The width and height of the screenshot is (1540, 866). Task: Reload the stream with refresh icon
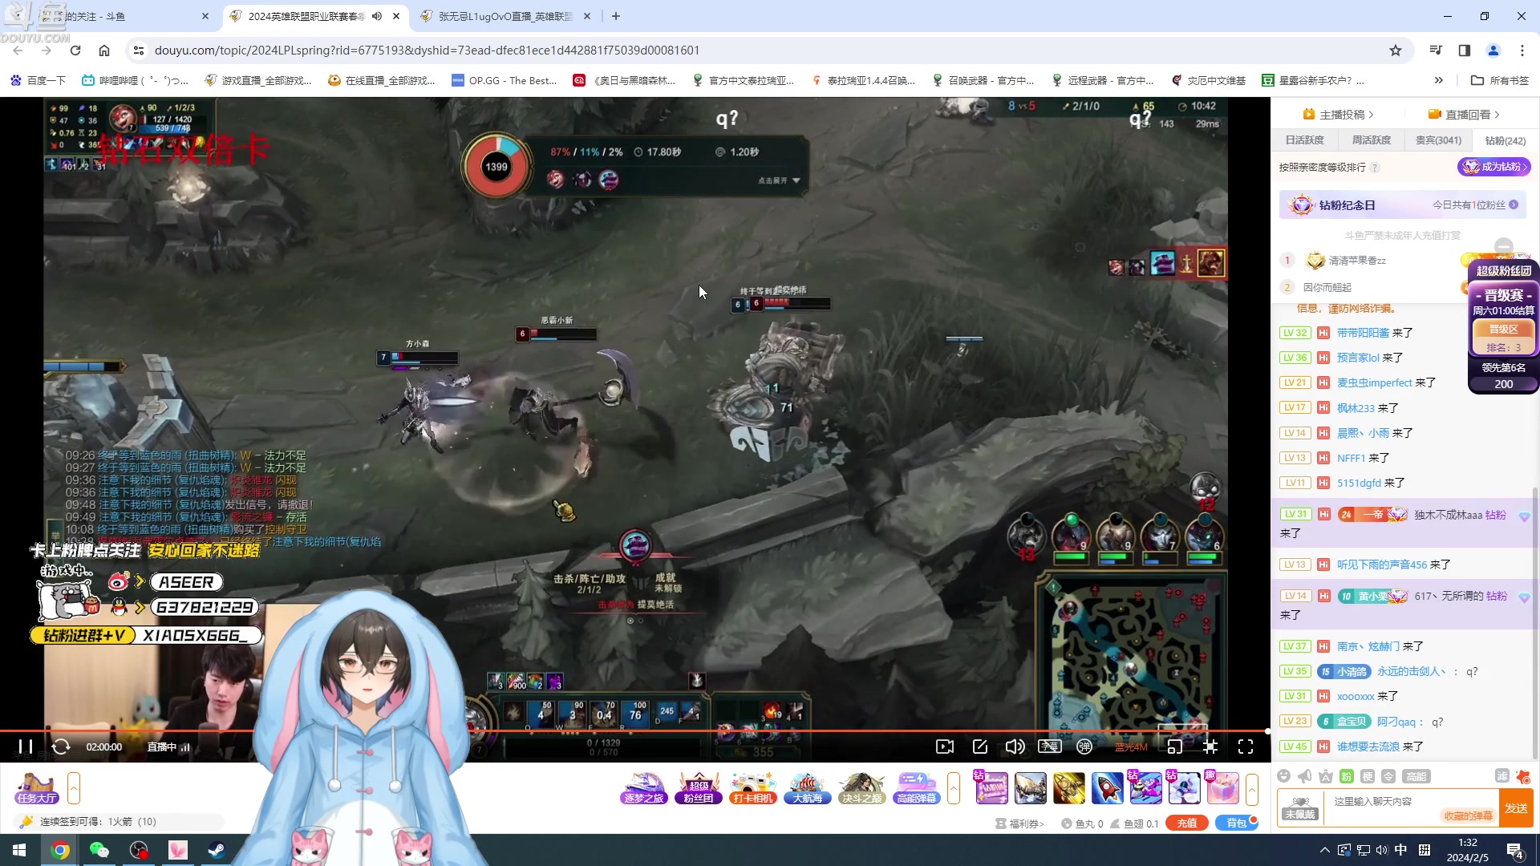(61, 747)
